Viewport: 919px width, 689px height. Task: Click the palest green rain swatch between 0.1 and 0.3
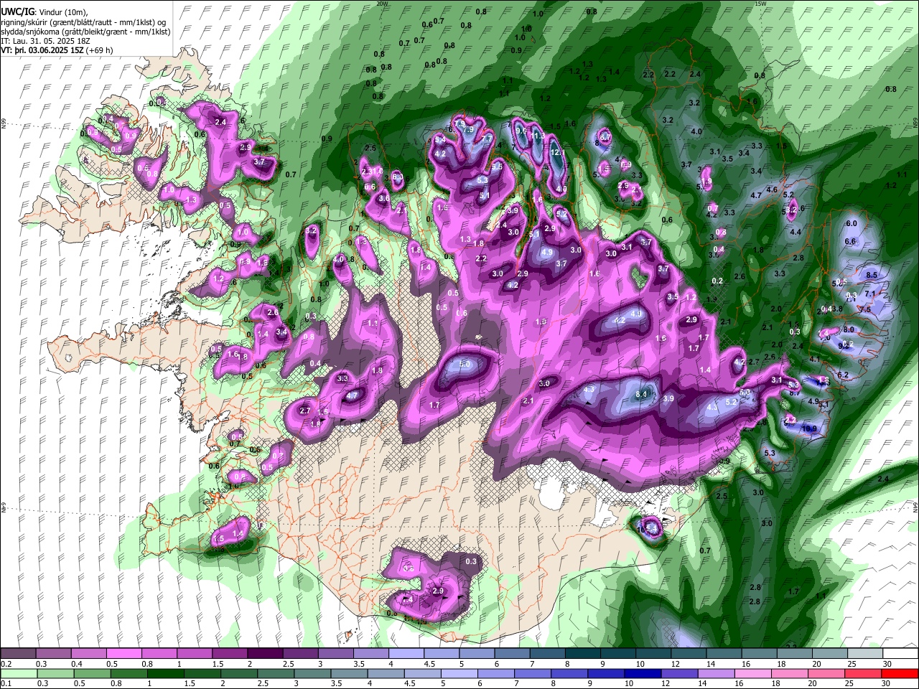(x=19, y=673)
